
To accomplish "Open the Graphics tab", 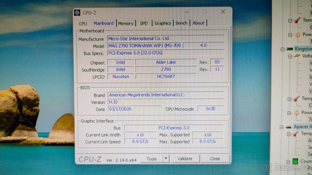I will point(163,23).
